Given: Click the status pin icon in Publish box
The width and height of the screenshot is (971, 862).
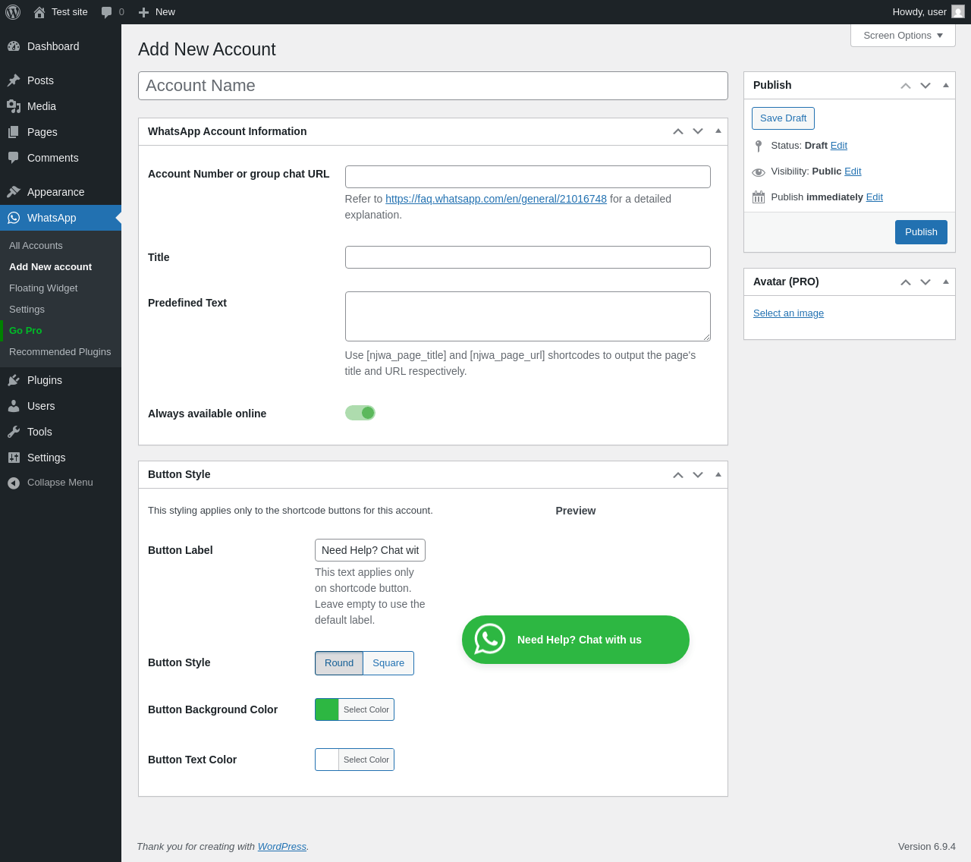Looking at the screenshot, I should (x=759, y=146).
